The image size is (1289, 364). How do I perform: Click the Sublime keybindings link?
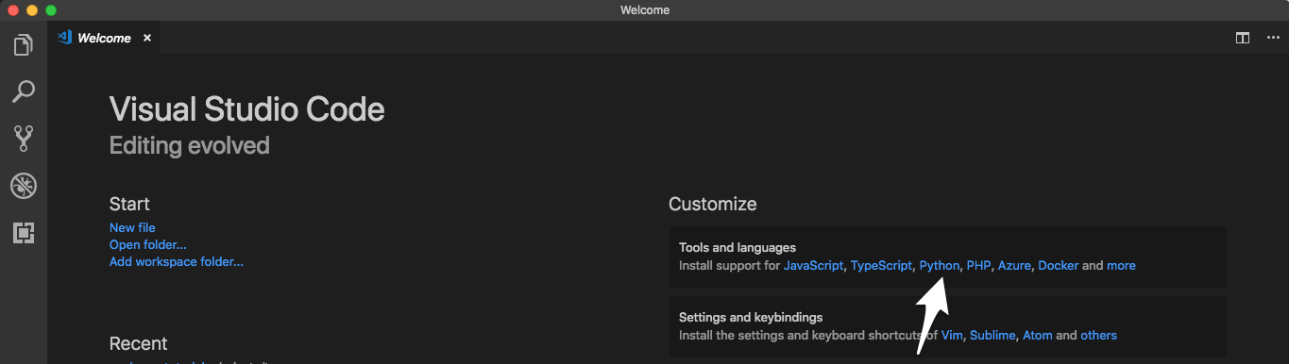coord(992,336)
